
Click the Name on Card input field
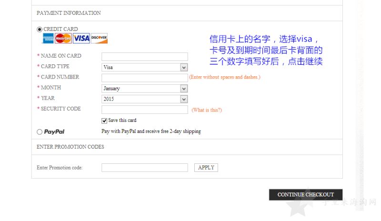(x=145, y=57)
